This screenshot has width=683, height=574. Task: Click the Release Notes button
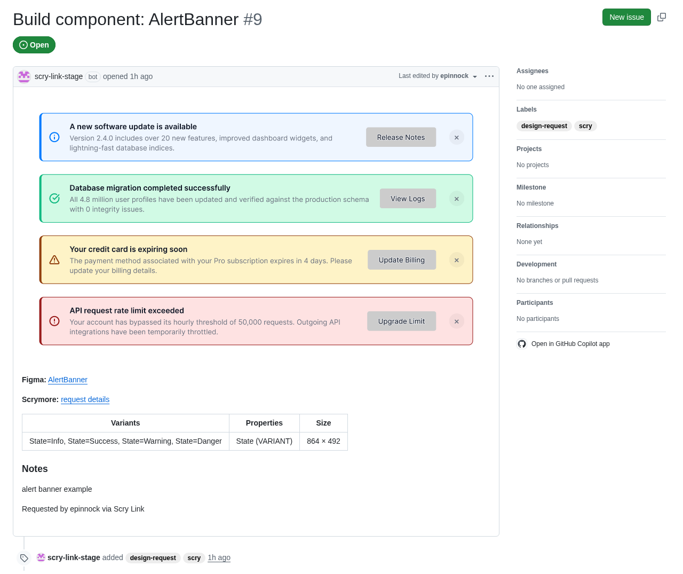(x=401, y=137)
